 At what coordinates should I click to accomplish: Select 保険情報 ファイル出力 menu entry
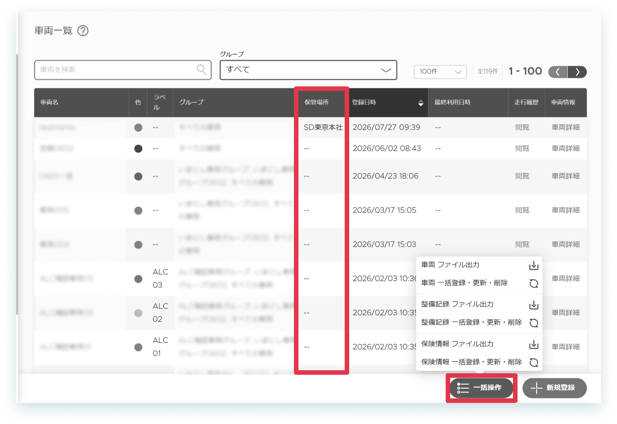coord(479,344)
